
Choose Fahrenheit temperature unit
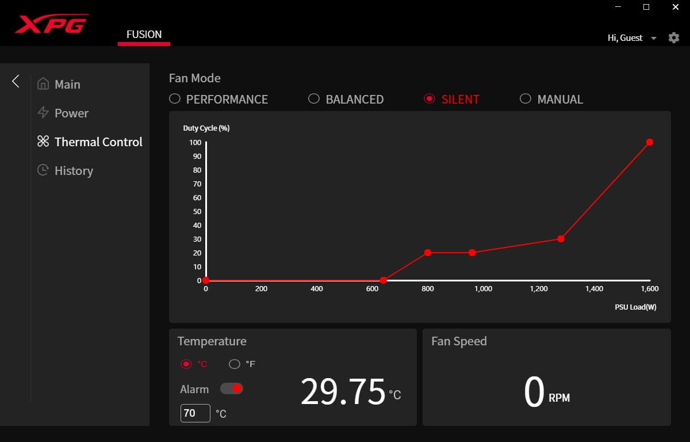(242, 364)
